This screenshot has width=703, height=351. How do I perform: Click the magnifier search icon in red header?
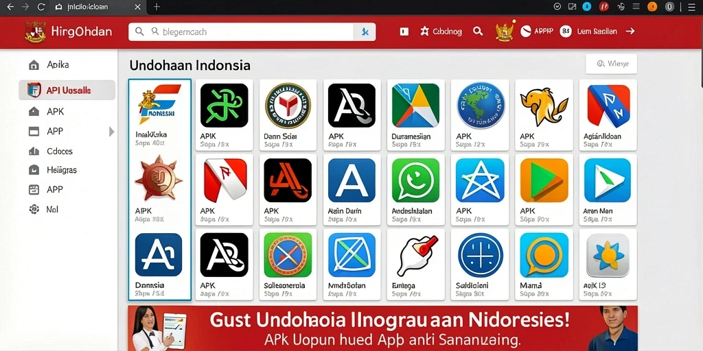point(478,32)
